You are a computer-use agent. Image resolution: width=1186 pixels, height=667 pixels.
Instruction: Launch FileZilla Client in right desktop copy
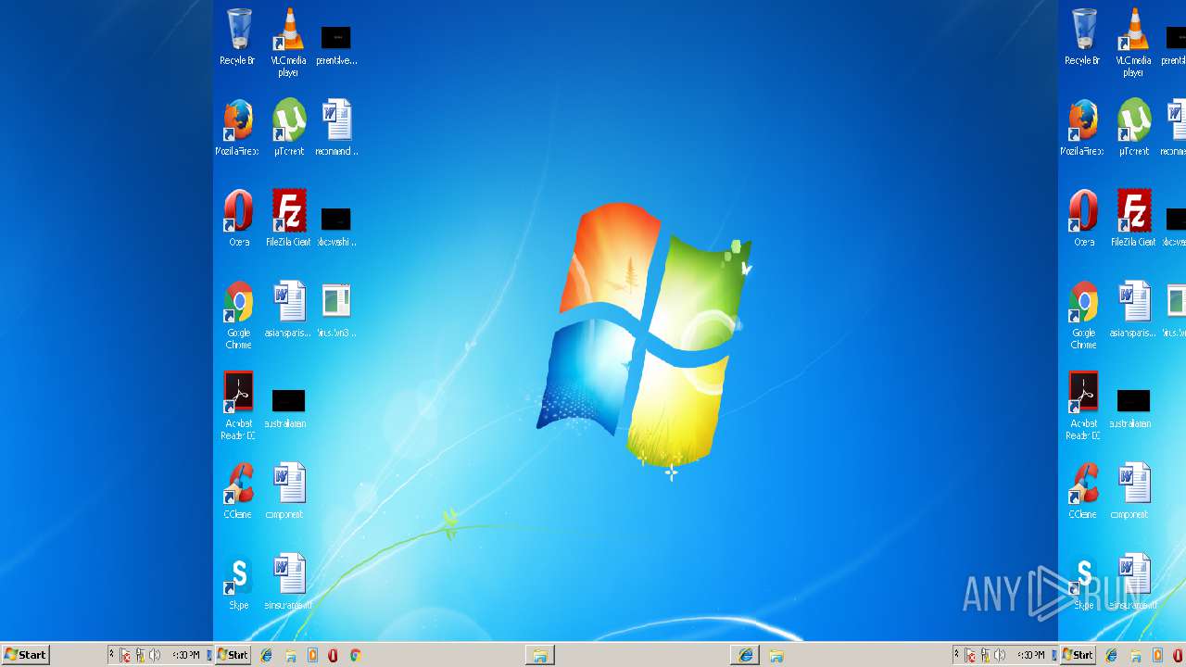1133,219
